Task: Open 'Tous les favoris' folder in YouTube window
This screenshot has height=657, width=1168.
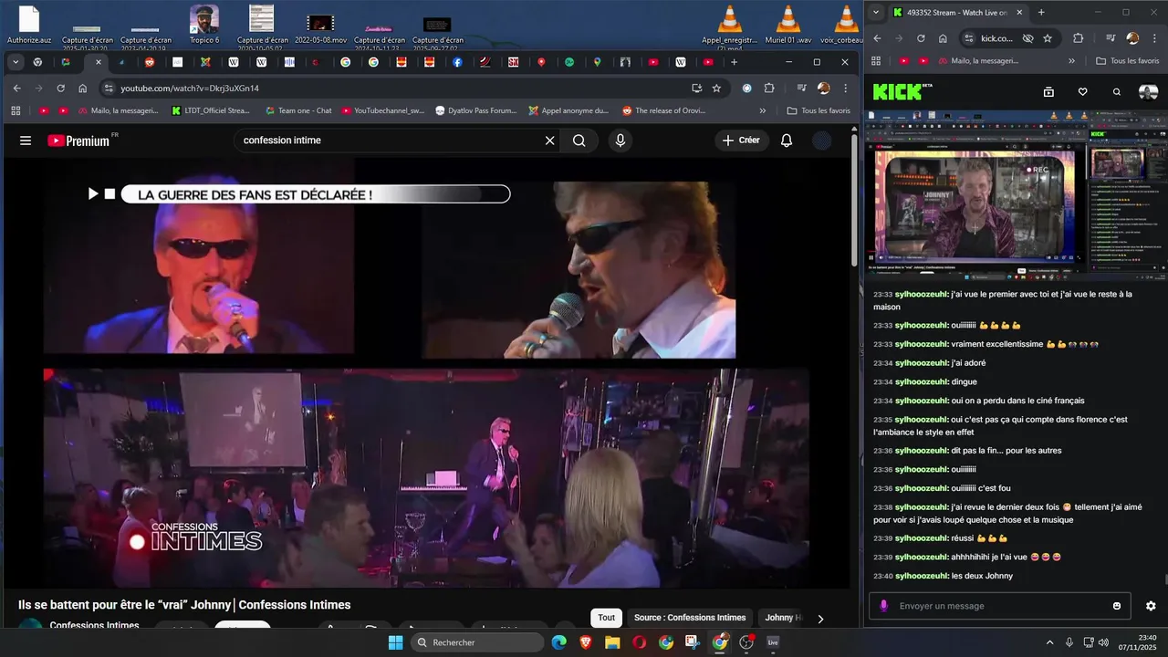Action: pyautogui.click(x=819, y=110)
